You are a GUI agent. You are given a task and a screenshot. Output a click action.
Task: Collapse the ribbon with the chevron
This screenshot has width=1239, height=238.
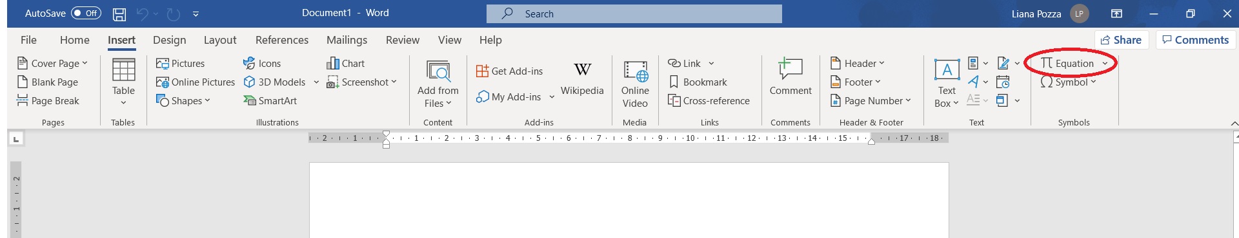pos(1234,123)
